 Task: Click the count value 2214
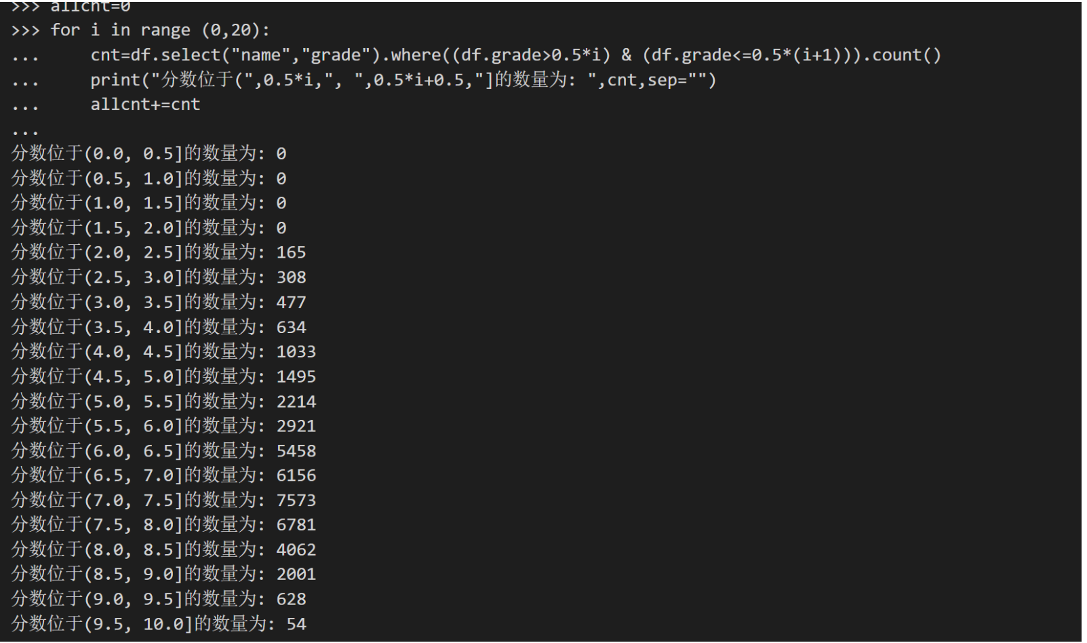(296, 402)
